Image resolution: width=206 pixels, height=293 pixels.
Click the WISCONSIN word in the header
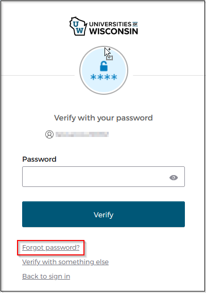point(113,31)
